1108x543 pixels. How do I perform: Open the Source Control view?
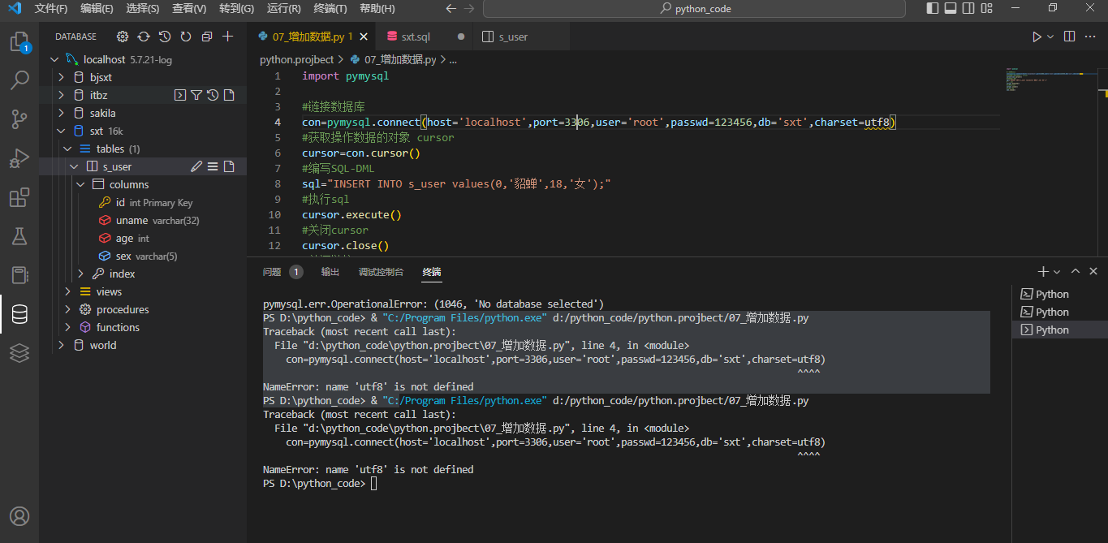point(19,119)
